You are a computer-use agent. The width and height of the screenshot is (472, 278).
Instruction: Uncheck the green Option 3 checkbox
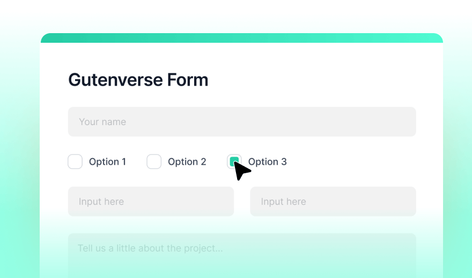[x=234, y=160]
